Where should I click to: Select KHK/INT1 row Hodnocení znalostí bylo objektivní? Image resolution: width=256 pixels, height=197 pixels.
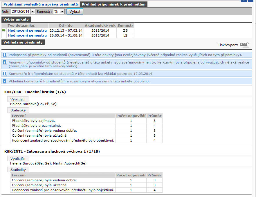[x=86, y=190]
